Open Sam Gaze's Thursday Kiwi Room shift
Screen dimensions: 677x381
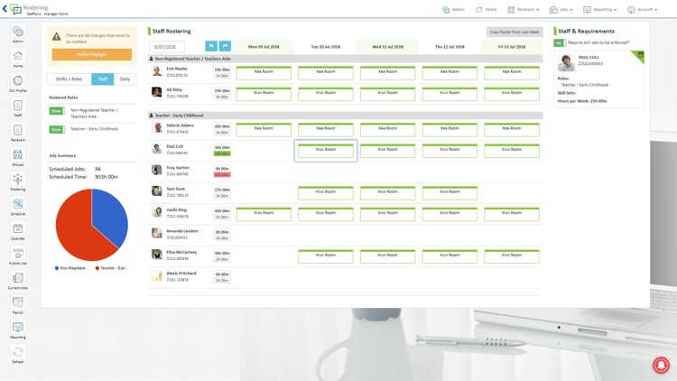450,192
